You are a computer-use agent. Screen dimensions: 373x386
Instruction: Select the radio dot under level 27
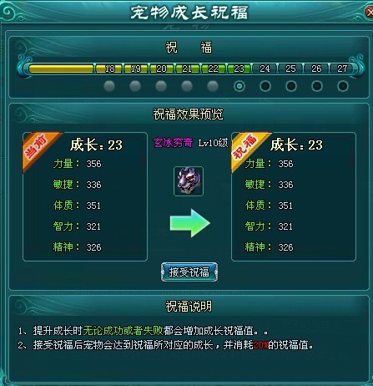(343, 86)
